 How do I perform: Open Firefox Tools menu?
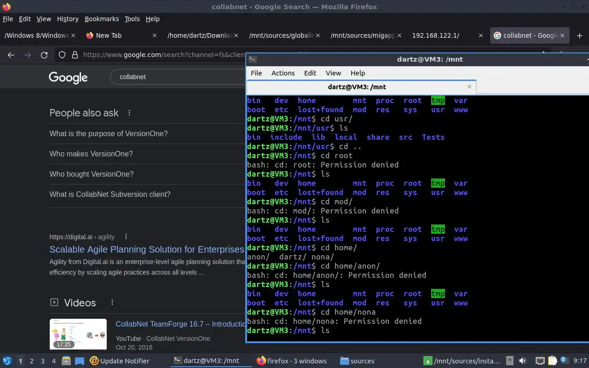pyautogui.click(x=132, y=19)
